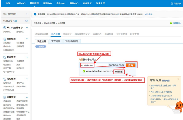183x120 pixels.
Task: Click the 店铺管理 shop icon
Action: (x=5, y=97)
